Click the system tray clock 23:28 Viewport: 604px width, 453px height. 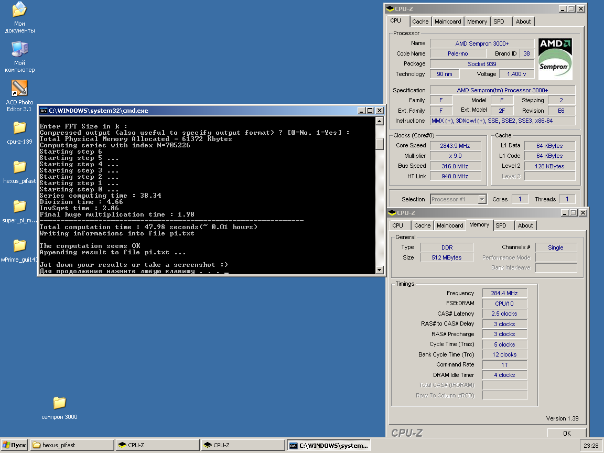(591, 445)
